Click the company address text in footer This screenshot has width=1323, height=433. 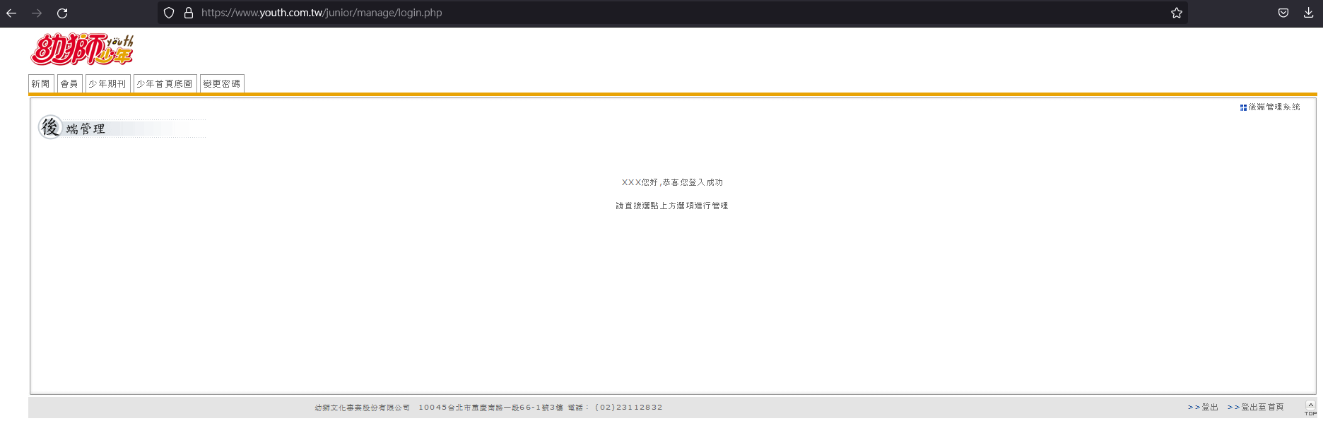pyautogui.click(x=490, y=408)
